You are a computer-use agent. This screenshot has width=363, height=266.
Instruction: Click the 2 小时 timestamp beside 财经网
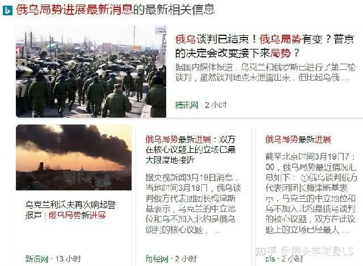186,259
